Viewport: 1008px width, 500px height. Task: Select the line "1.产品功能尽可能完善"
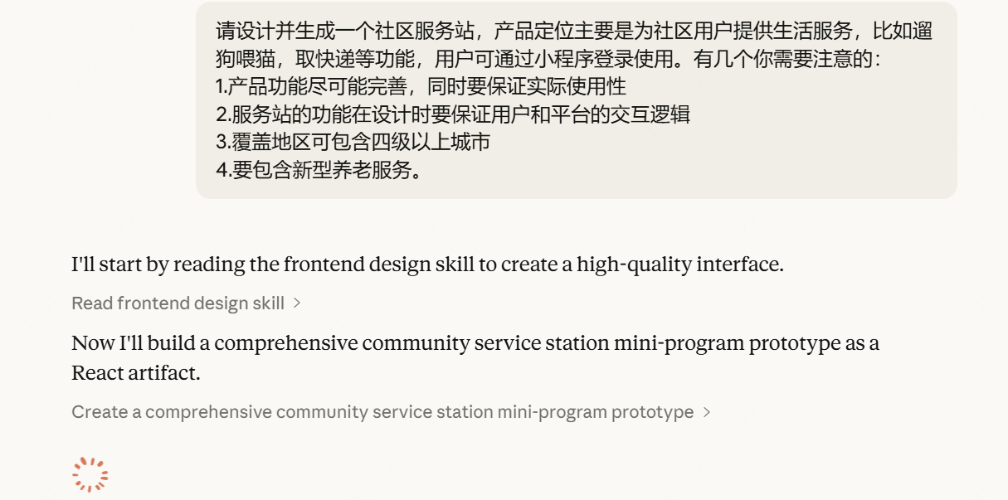[421, 86]
